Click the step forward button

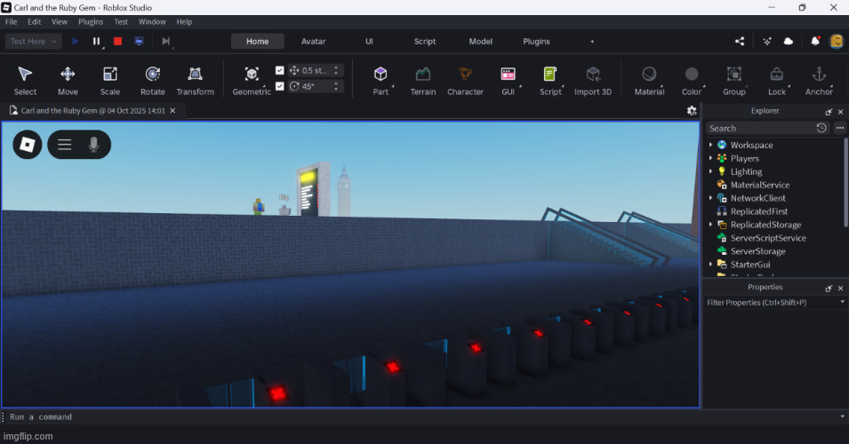click(x=165, y=41)
